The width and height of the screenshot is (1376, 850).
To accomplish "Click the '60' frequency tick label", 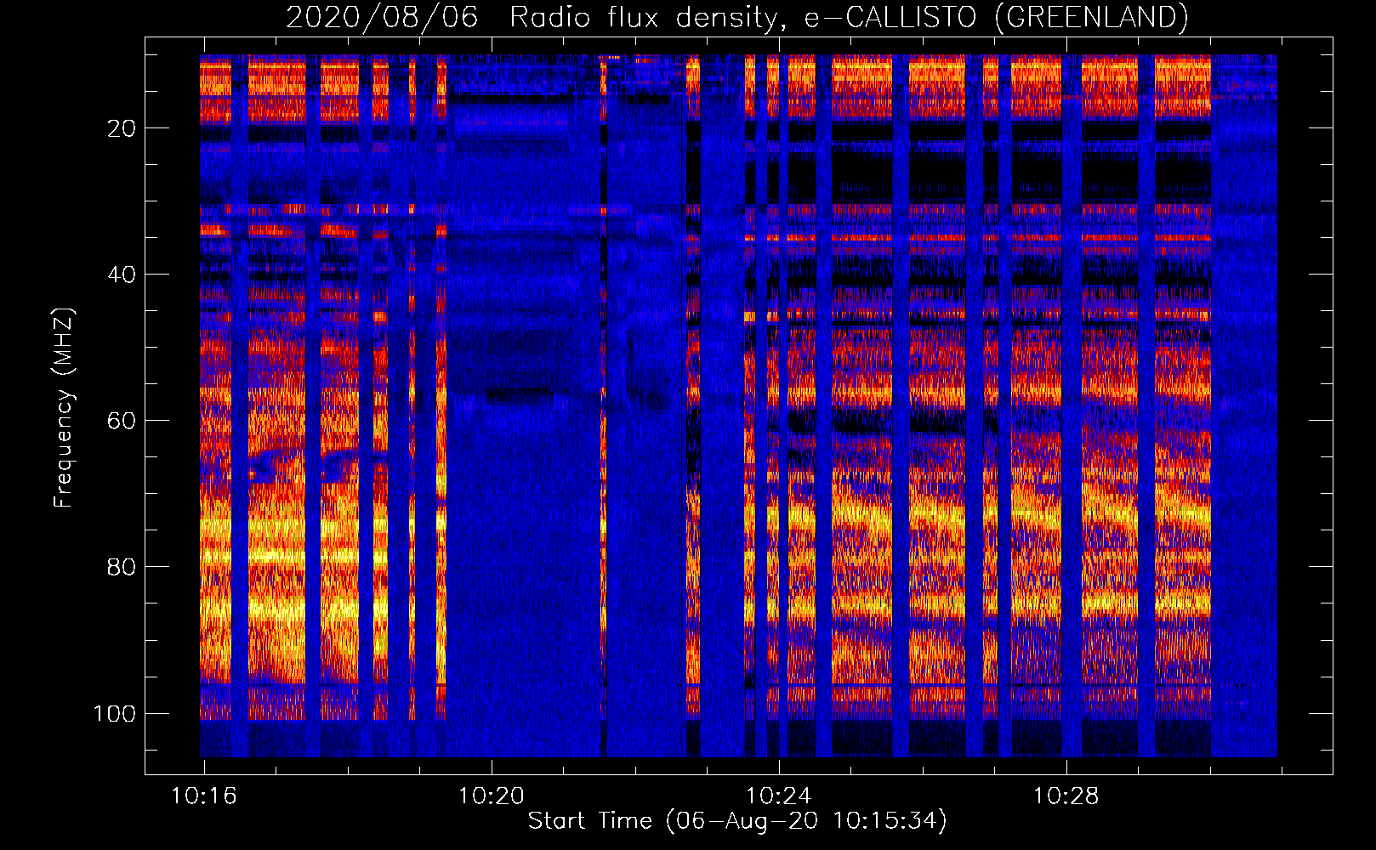I will (x=122, y=421).
